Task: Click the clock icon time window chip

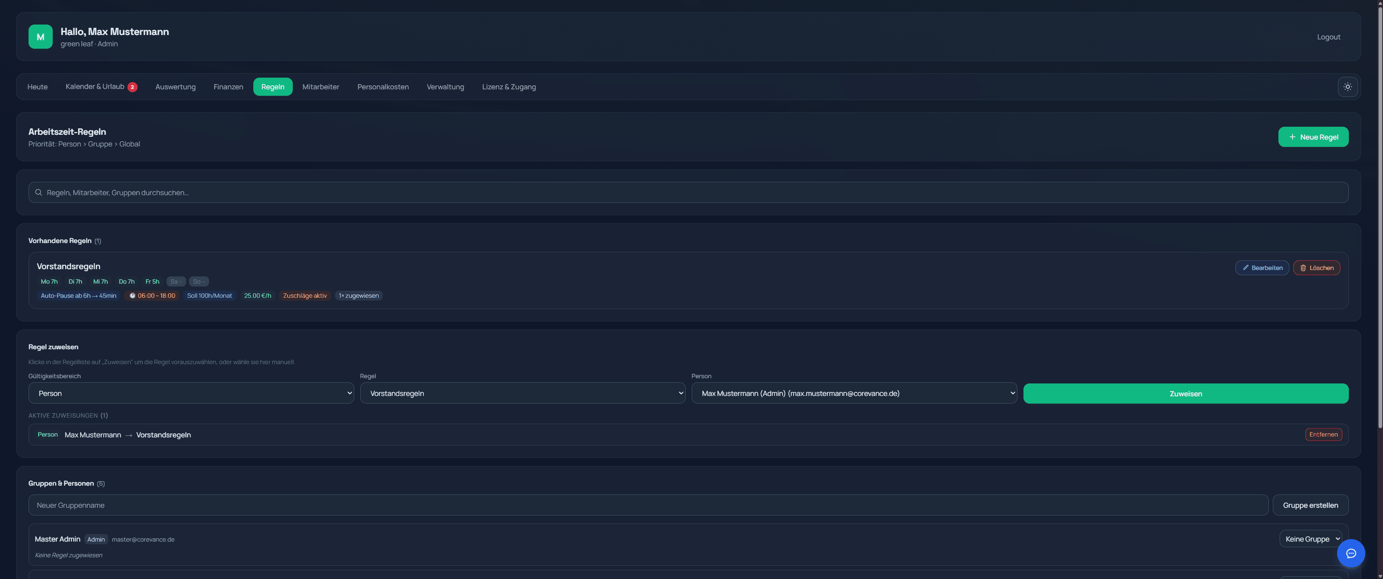Action: pyautogui.click(x=132, y=295)
